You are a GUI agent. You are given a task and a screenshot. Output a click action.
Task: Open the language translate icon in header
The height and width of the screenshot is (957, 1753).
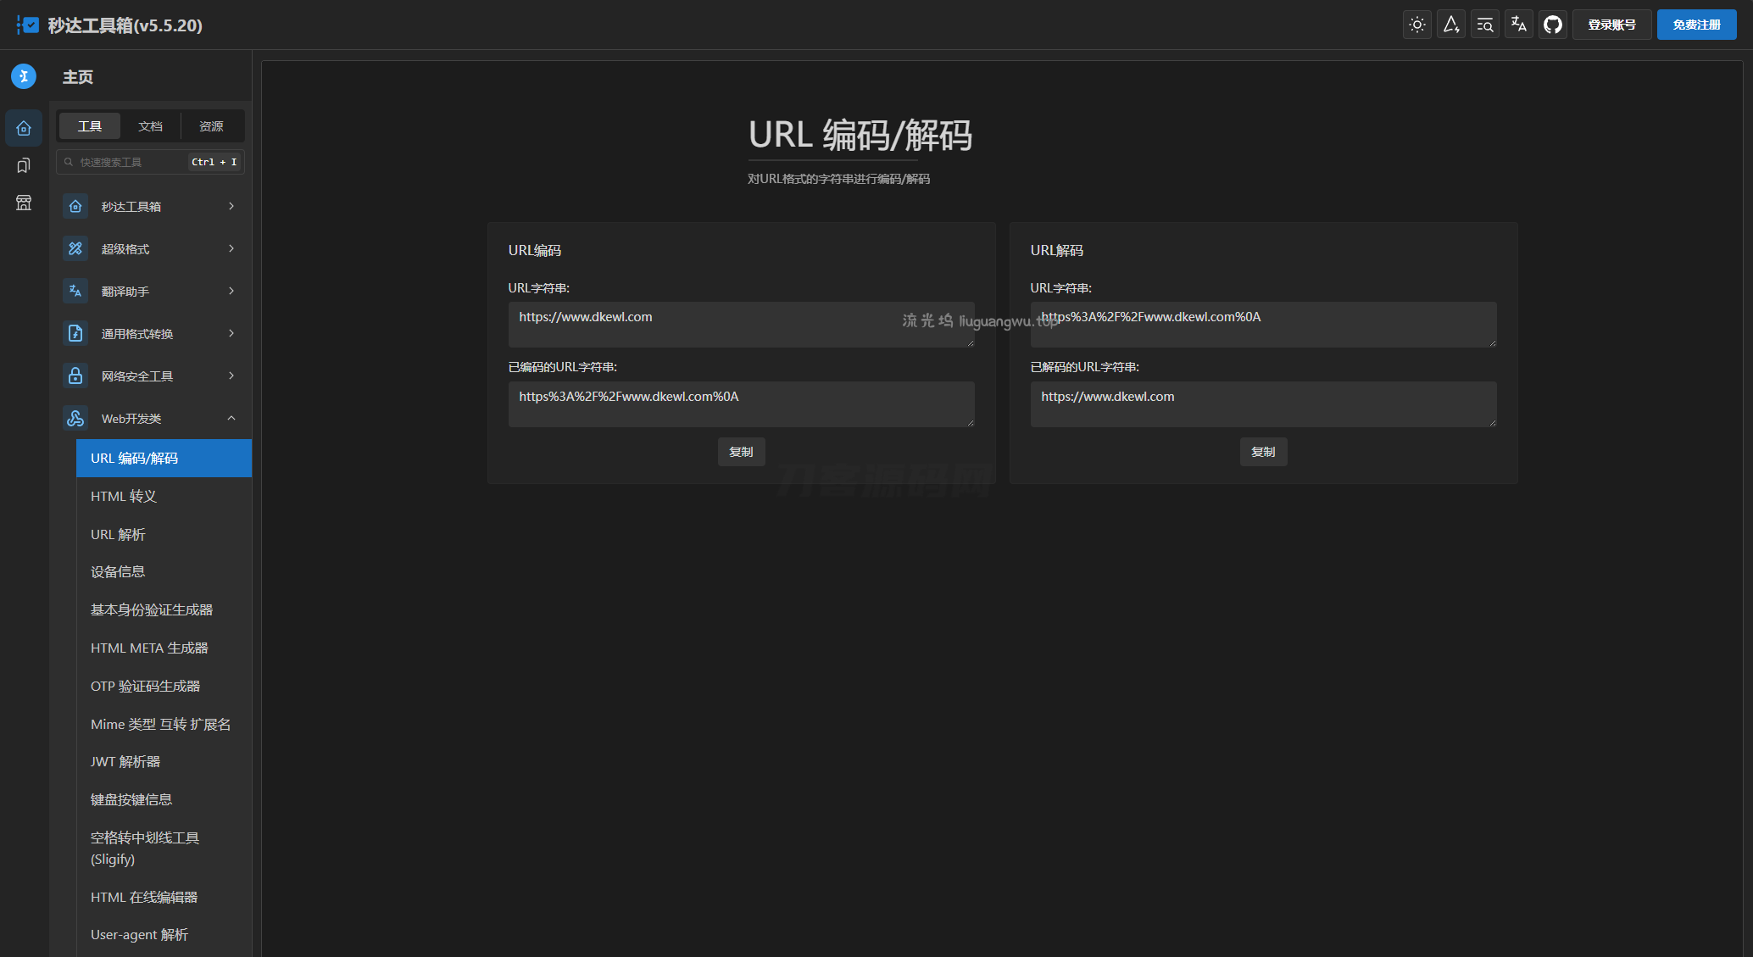pyautogui.click(x=1518, y=25)
